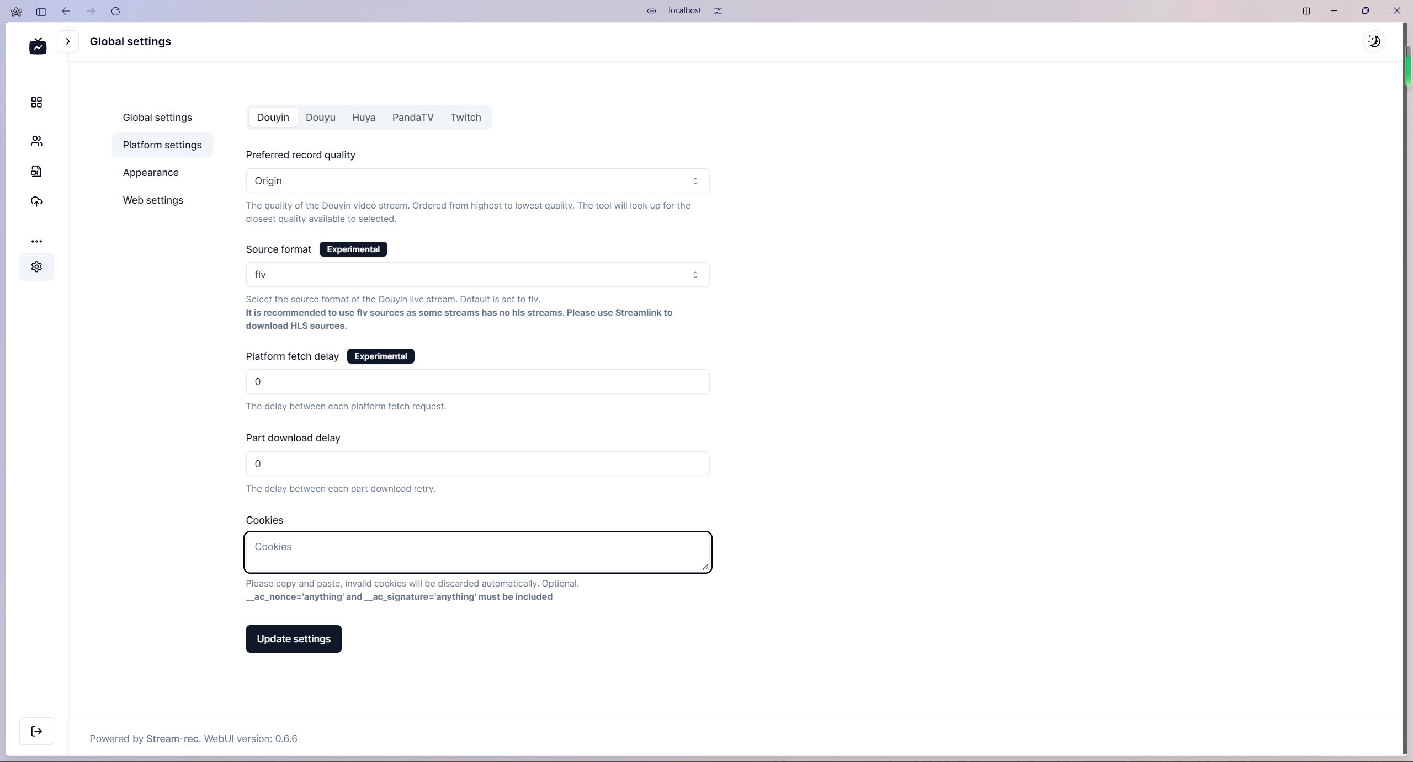
Task: Click the more options ellipsis icon in sidebar
Action: pos(36,241)
